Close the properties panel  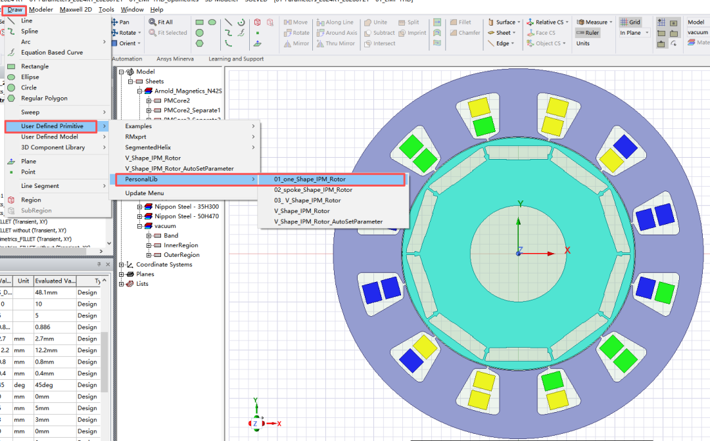pos(108,264)
